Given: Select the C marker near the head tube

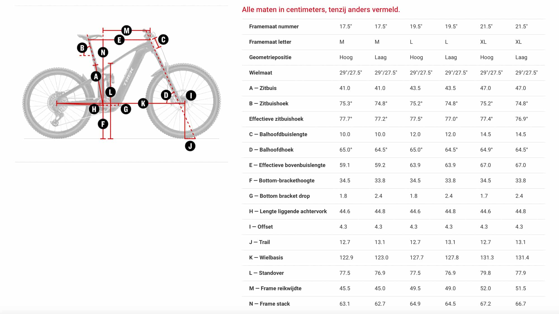Looking at the screenshot, I should pyautogui.click(x=163, y=40).
